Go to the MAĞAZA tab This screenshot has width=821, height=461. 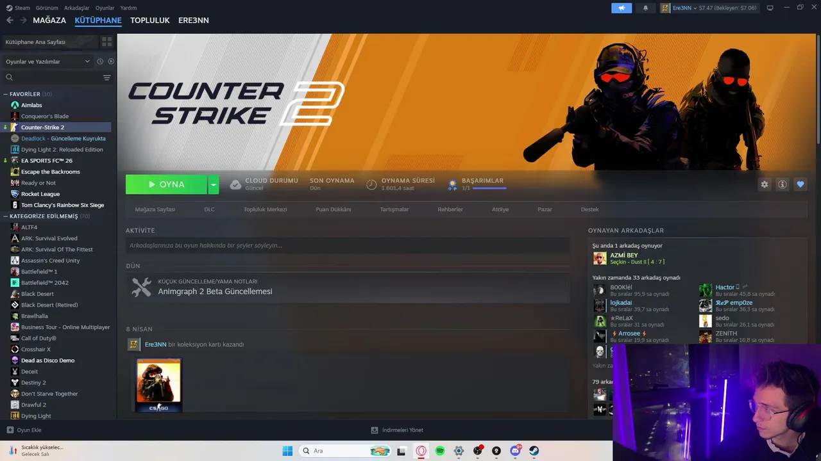49,20
